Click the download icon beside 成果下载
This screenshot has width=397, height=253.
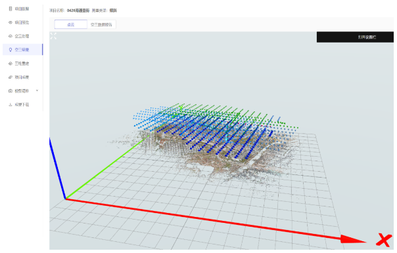[11, 104]
